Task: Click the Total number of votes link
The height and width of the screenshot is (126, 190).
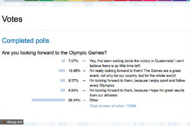Action: (113, 106)
